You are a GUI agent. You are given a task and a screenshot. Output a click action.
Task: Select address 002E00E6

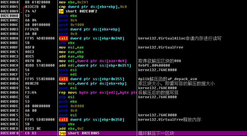(10, 120)
